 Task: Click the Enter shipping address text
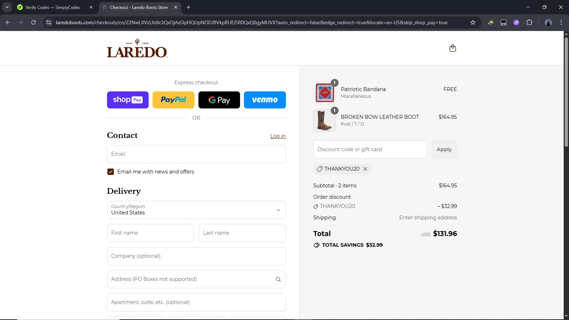(x=428, y=218)
